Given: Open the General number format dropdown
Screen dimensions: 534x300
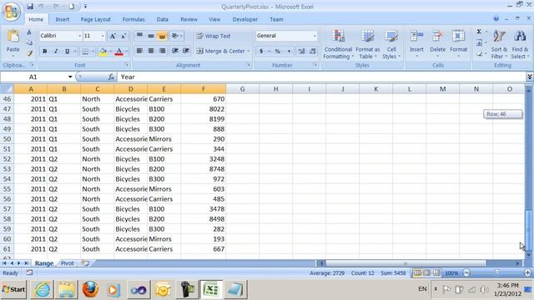Looking at the screenshot, I should click(x=315, y=36).
